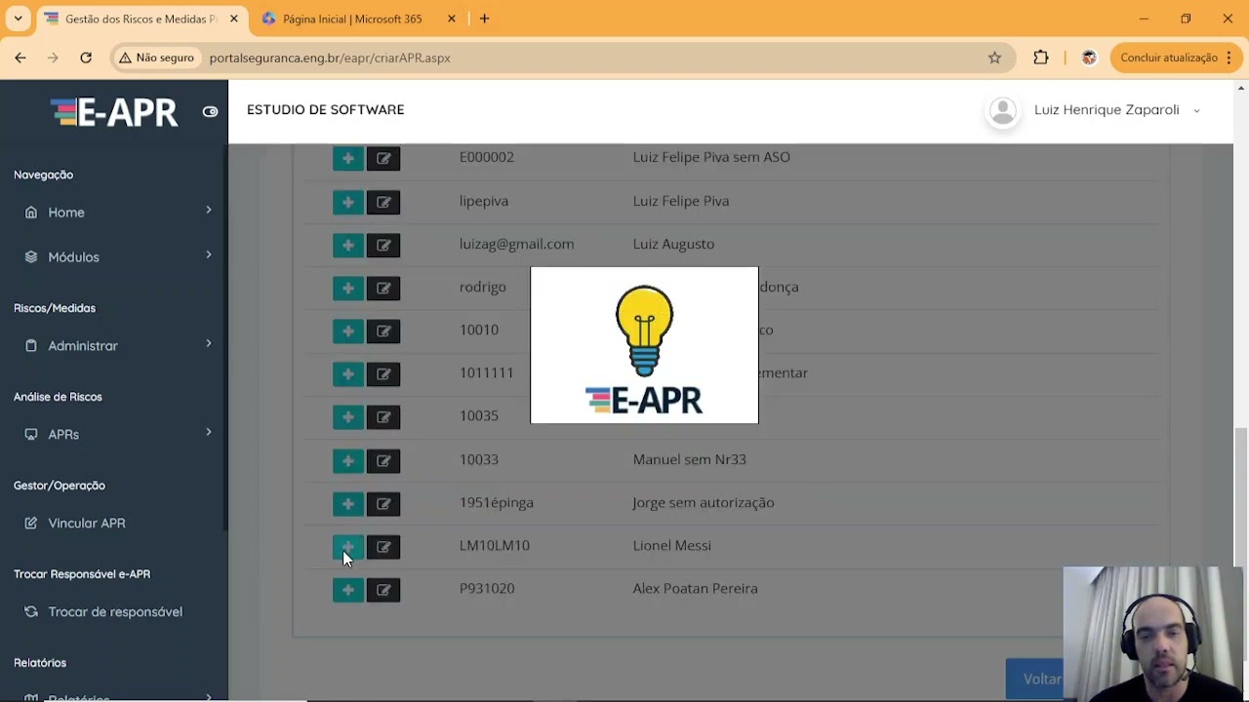Image resolution: width=1249 pixels, height=702 pixels.
Task: Edit the Jorge sem autorização row
Action: click(x=383, y=503)
